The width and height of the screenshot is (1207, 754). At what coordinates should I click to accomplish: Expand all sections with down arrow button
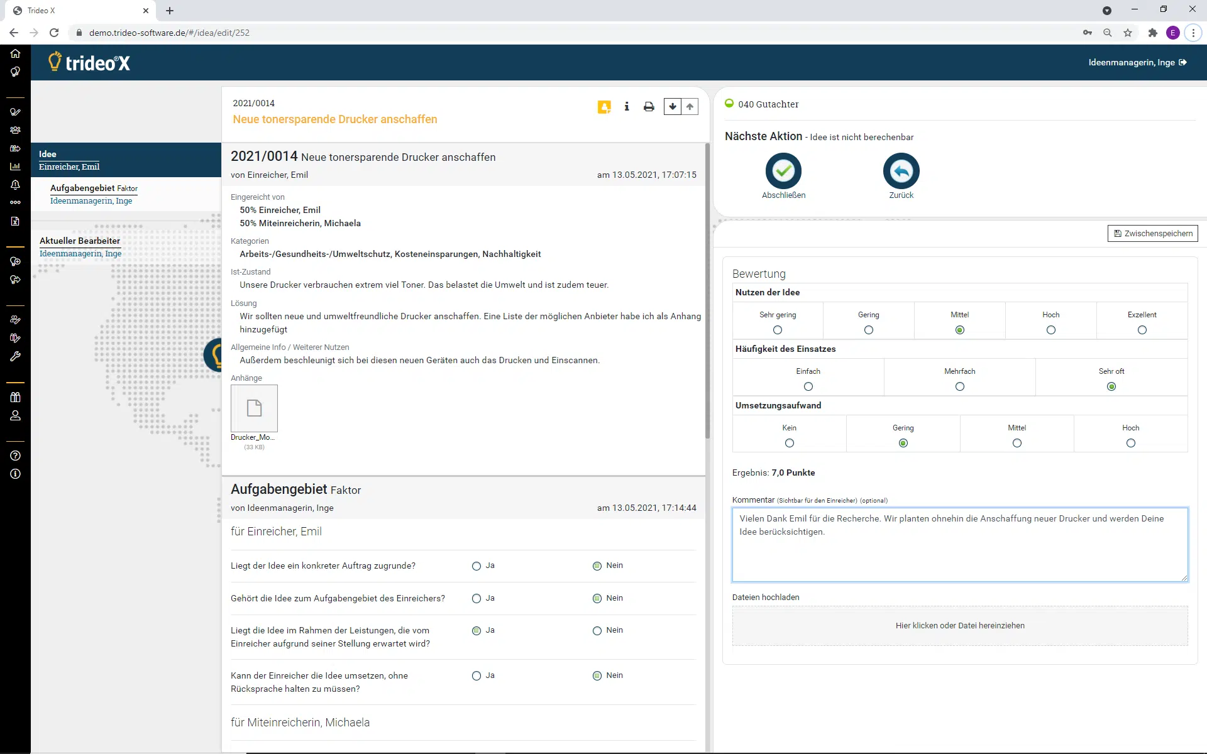click(x=673, y=107)
